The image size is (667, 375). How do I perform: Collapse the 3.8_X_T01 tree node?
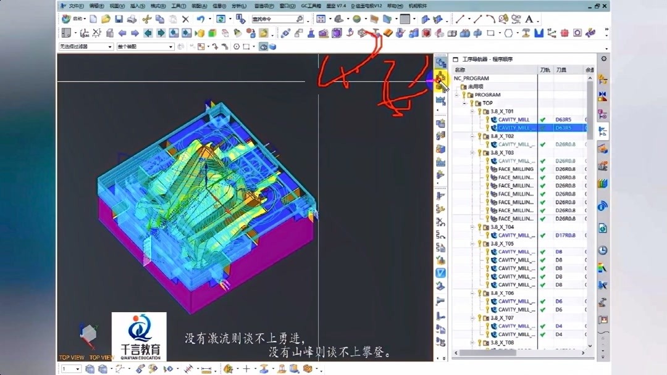click(472, 112)
